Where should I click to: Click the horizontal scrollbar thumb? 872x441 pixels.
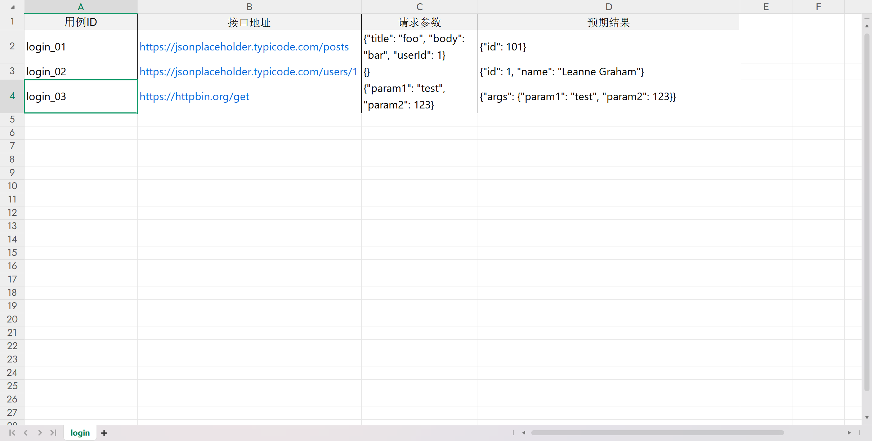(x=657, y=433)
